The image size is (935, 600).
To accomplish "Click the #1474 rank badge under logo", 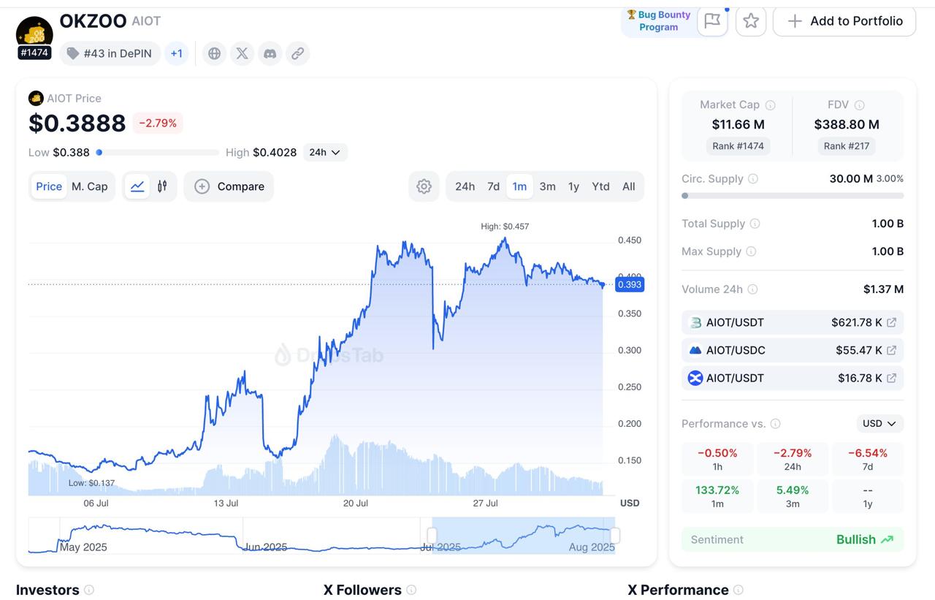I will 34,53.
